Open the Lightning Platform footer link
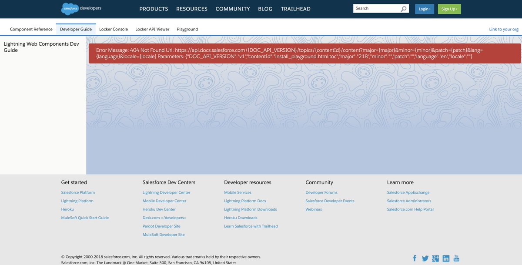This screenshot has height=265, width=522. tap(77, 201)
